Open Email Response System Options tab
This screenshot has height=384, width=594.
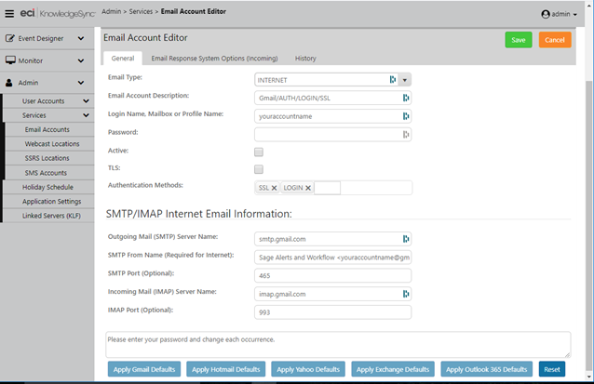[214, 59]
